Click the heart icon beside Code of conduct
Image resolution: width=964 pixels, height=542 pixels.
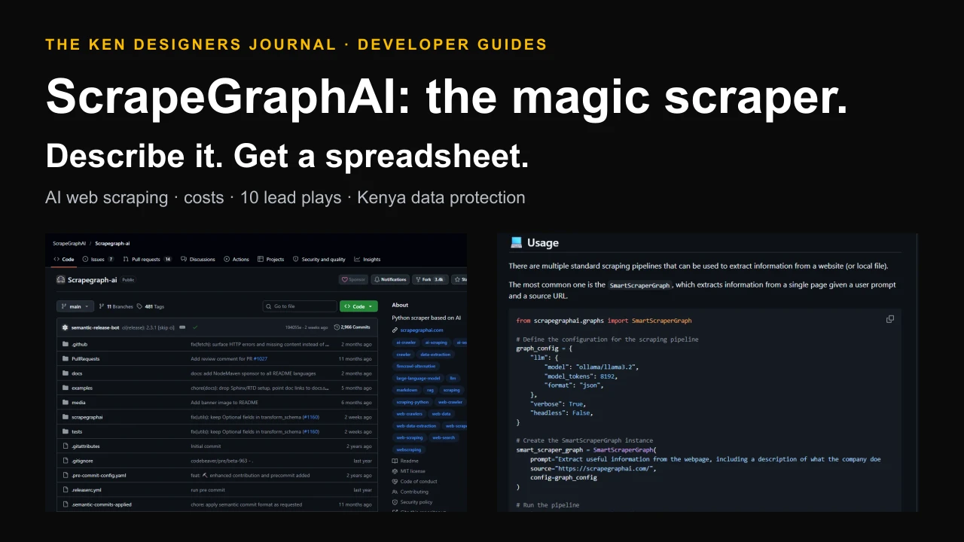(x=395, y=482)
